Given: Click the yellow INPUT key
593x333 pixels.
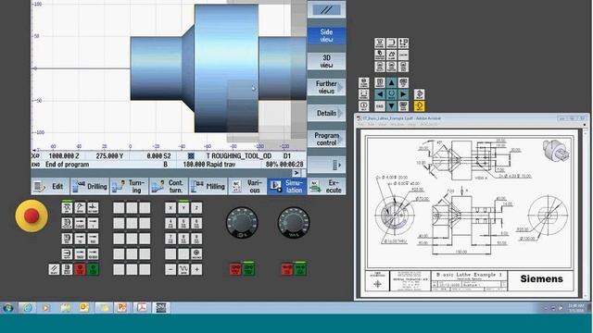Looking at the screenshot, I should tap(419, 105).
